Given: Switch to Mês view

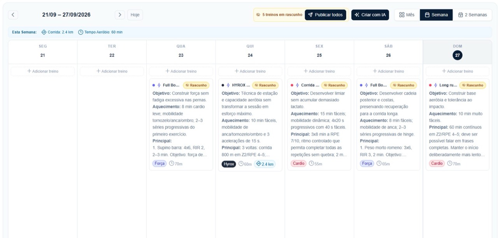Looking at the screenshot, I should (407, 15).
